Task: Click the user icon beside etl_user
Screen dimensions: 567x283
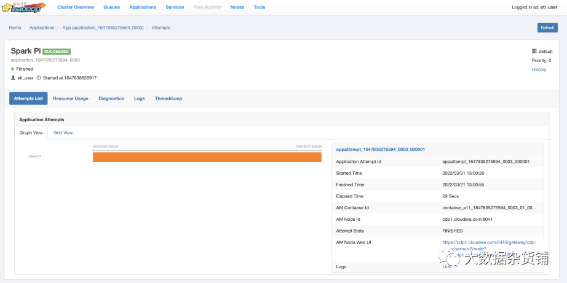Action: [13, 78]
